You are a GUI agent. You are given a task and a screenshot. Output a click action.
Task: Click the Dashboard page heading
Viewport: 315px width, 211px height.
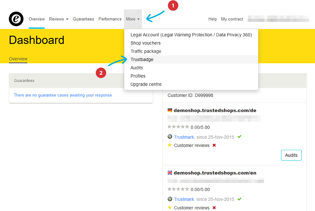click(37, 40)
